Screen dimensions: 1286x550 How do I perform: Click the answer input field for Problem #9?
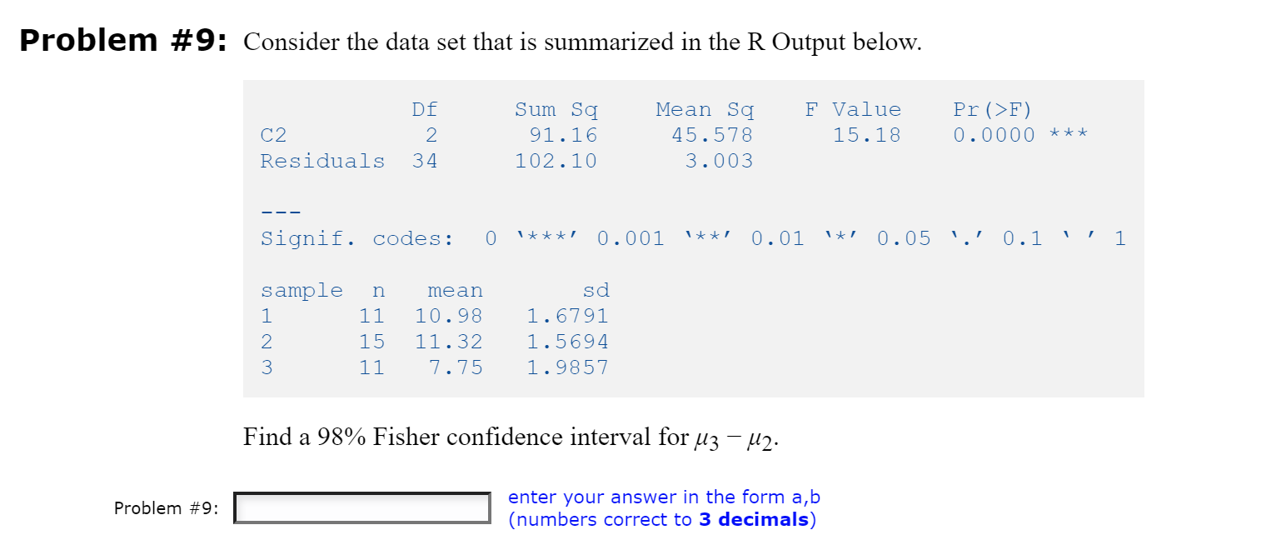(361, 507)
